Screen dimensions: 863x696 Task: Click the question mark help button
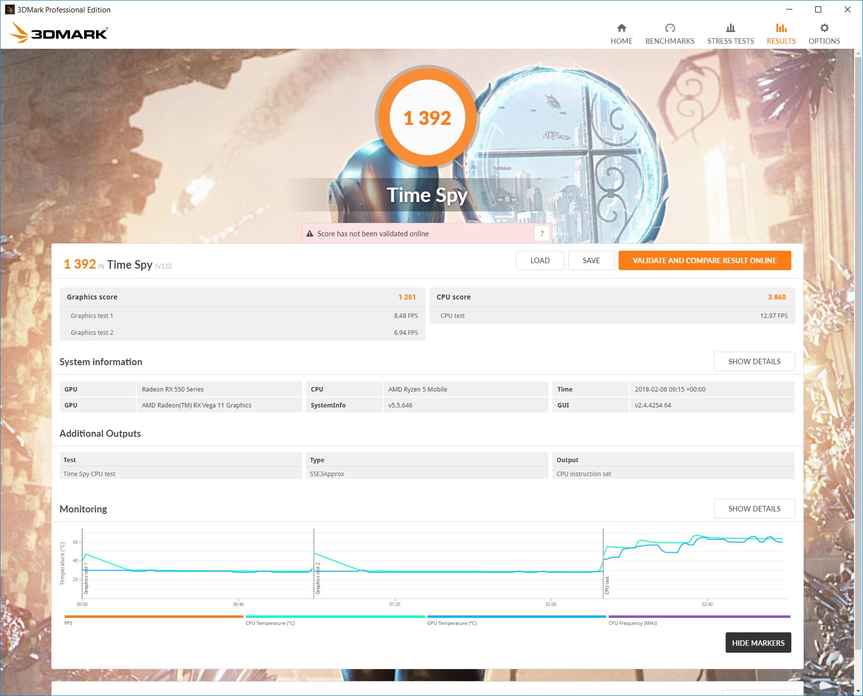542,233
